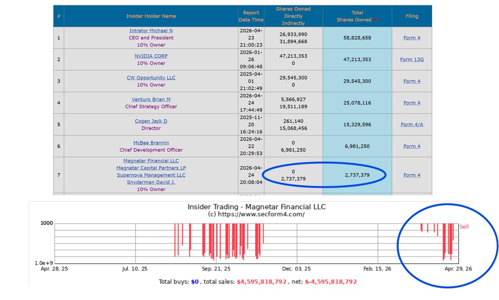
Task: Open Form 4 filing for CW Opportunity LLC
Action: coord(412,81)
